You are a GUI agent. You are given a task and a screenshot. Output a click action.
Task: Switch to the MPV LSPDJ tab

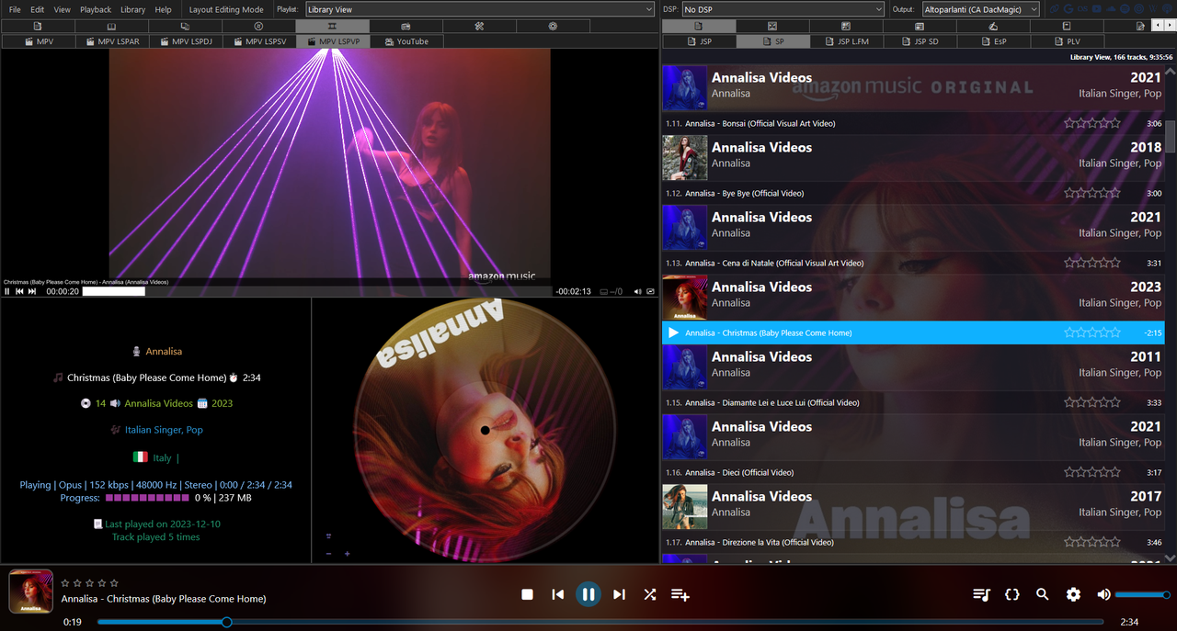point(186,41)
